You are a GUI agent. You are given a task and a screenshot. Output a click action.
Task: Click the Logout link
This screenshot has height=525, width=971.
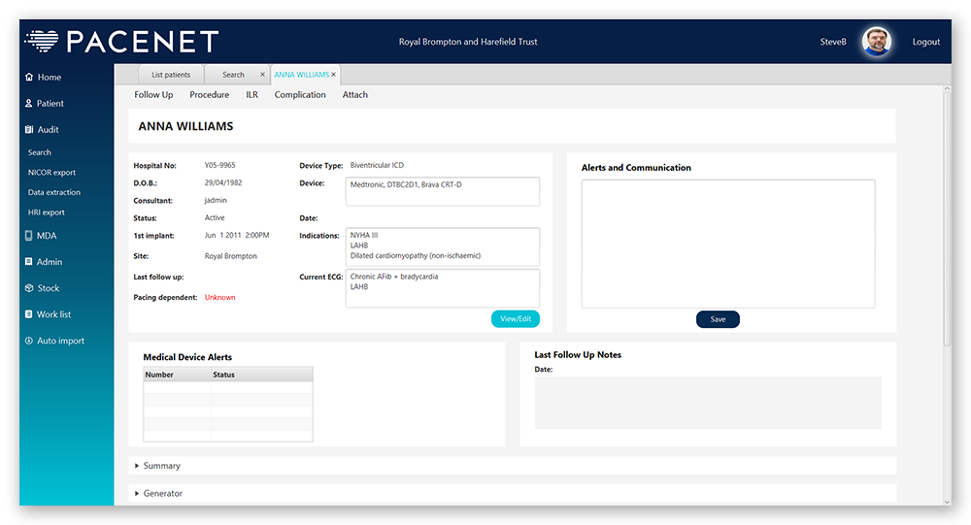[x=925, y=42]
